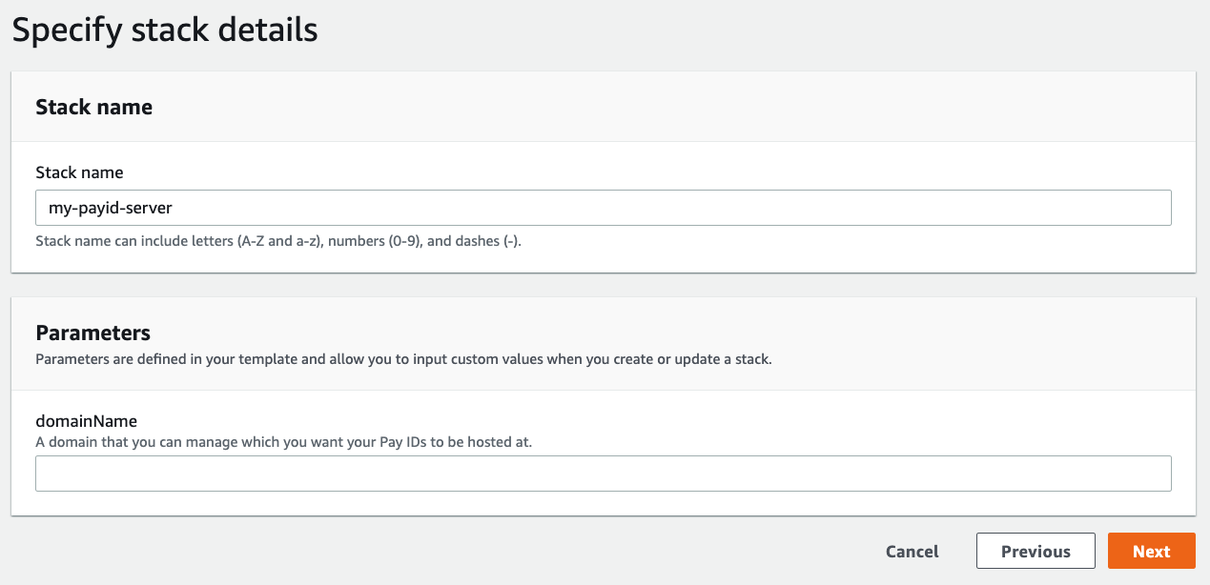The height and width of the screenshot is (585, 1210).
Task: Click the Specify stack details page title
Action: click(164, 30)
